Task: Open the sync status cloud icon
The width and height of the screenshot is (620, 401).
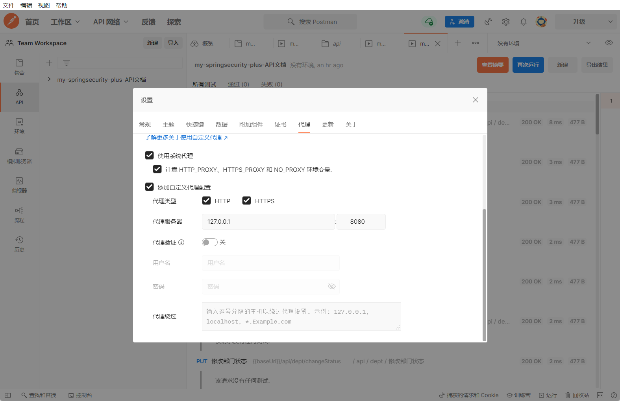Action: [x=429, y=22]
